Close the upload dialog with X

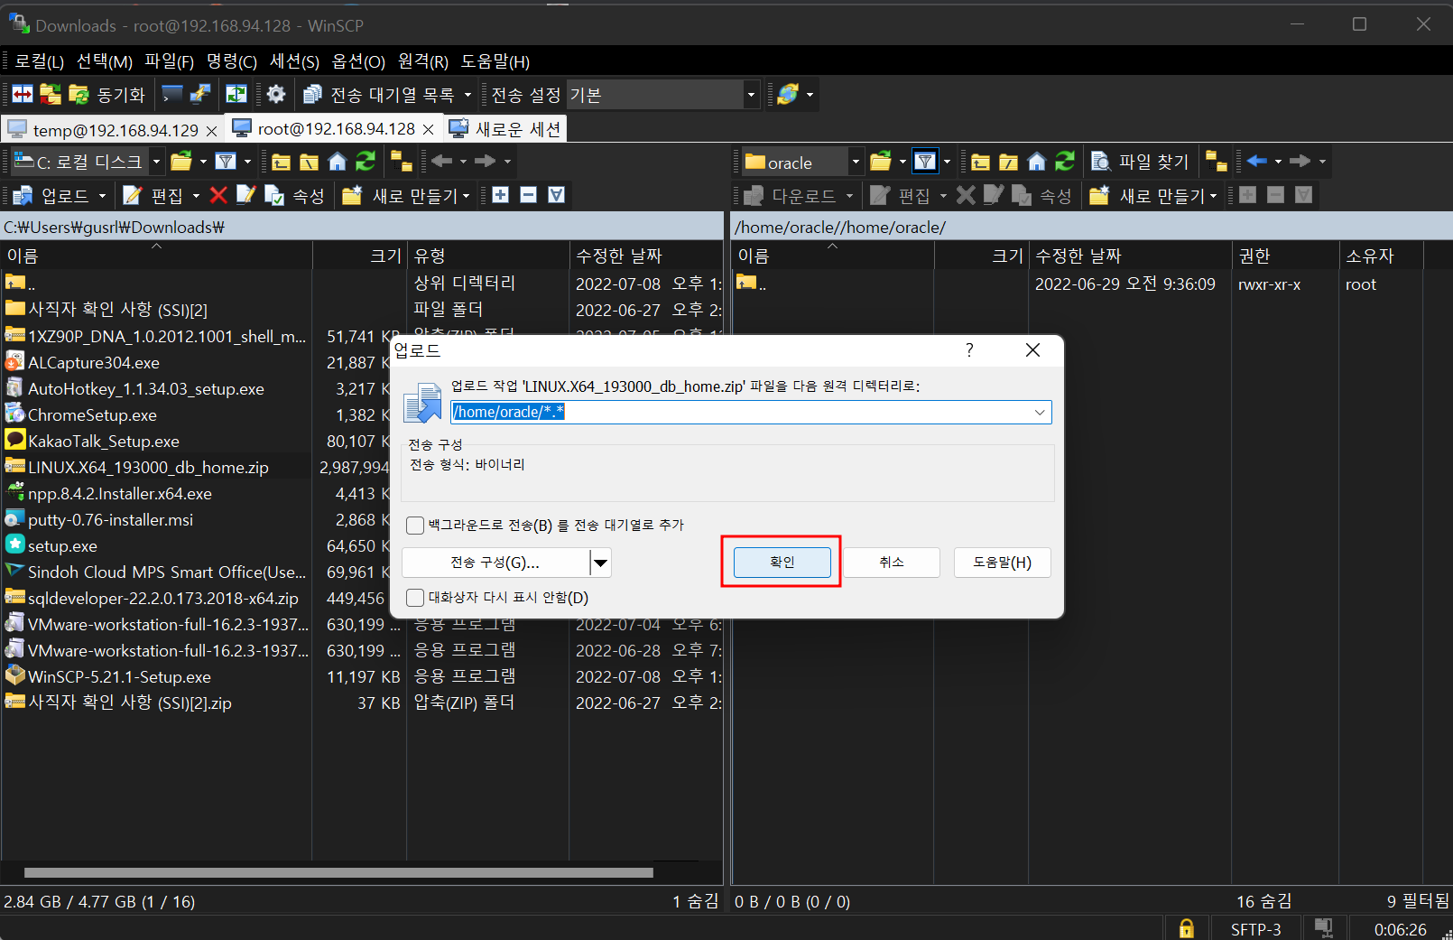(x=1033, y=350)
